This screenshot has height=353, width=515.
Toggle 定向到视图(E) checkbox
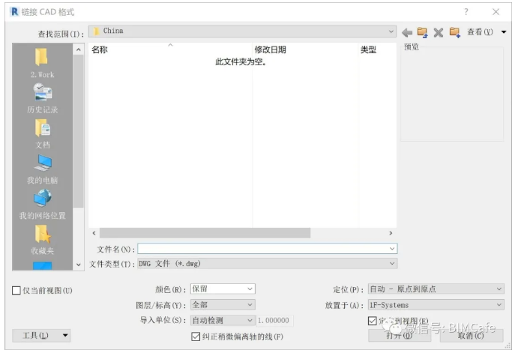pyautogui.click(x=372, y=321)
